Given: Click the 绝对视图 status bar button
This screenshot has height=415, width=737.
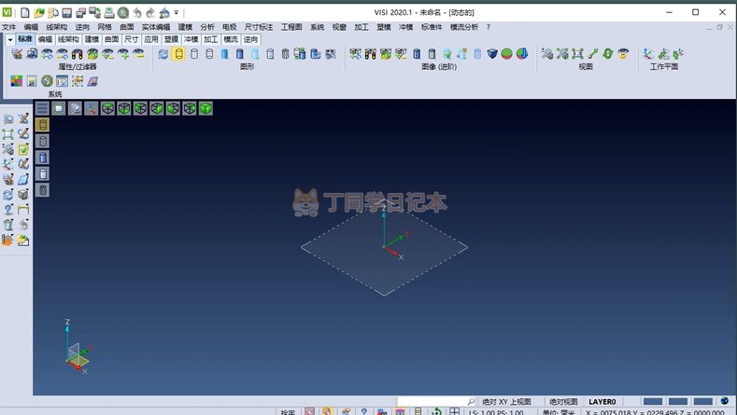Looking at the screenshot, I should tap(562, 401).
